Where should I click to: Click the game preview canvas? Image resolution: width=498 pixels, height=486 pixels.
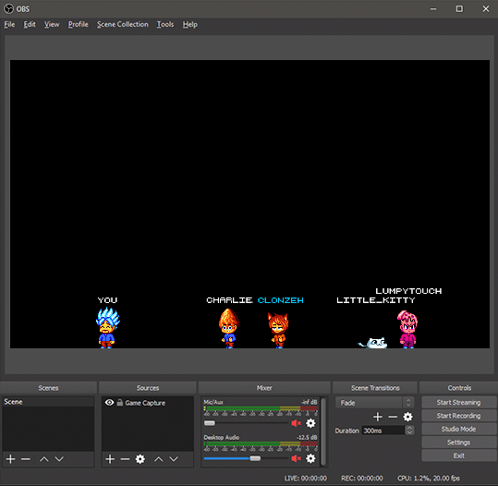[249, 204]
